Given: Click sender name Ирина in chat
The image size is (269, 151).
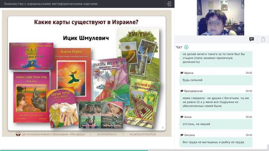Looking at the screenshot, I should 189,73.
